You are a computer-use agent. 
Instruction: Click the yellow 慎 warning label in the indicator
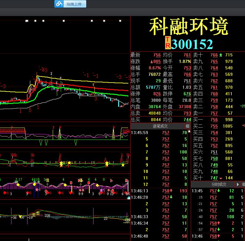coord(47,180)
